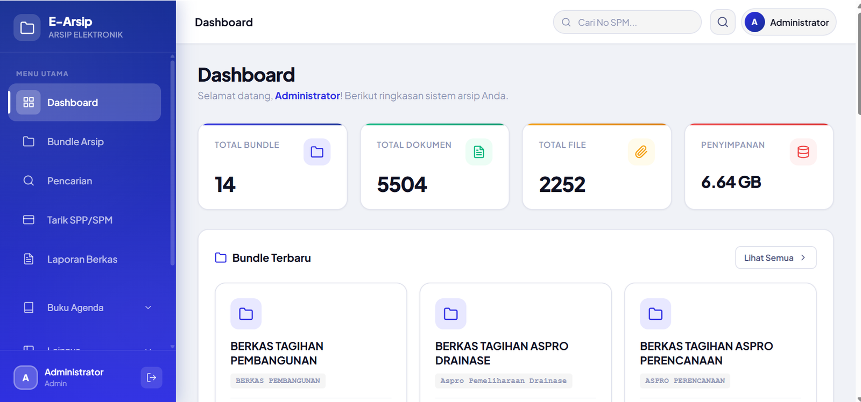The width and height of the screenshot is (861, 402).
Task: Click the sidebar Administrator avatar at bottom
Action: pos(25,377)
